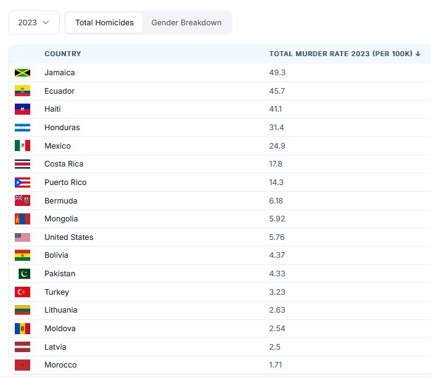
Task: Select the Haiti country name
Action: pos(52,109)
